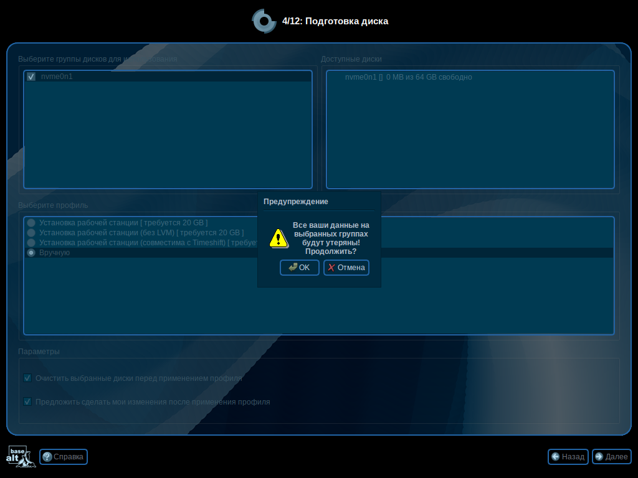Image resolution: width=638 pixels, height=478 pixels.
Task: Click the right arrow icon on Далее button
Action: (598, 456)
